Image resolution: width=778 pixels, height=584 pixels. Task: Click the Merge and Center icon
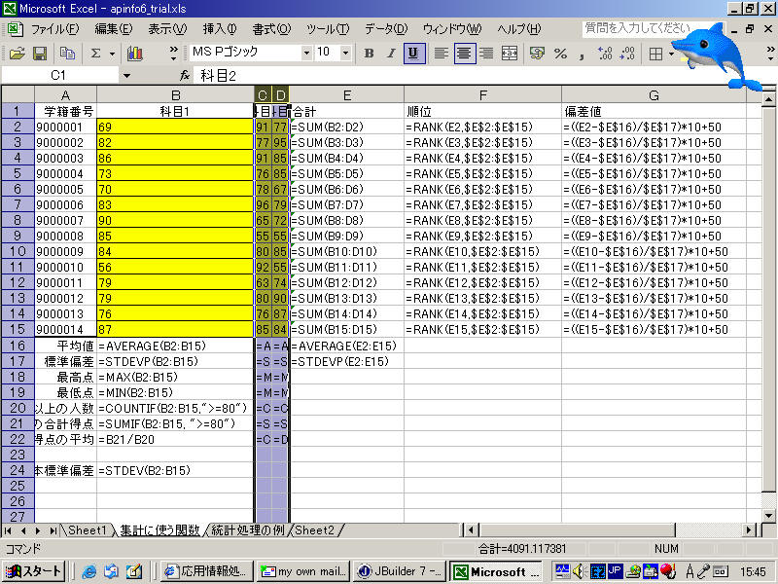coord(510,53)
